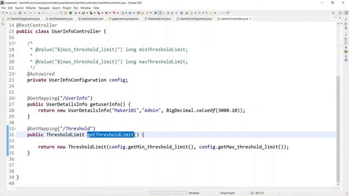Open the File menu
349x196 pixels.
coord(3,8)
